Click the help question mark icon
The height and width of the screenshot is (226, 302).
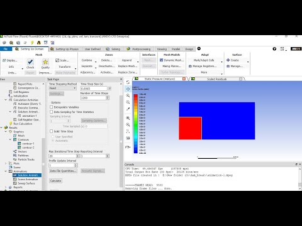[x=274, y=49]
